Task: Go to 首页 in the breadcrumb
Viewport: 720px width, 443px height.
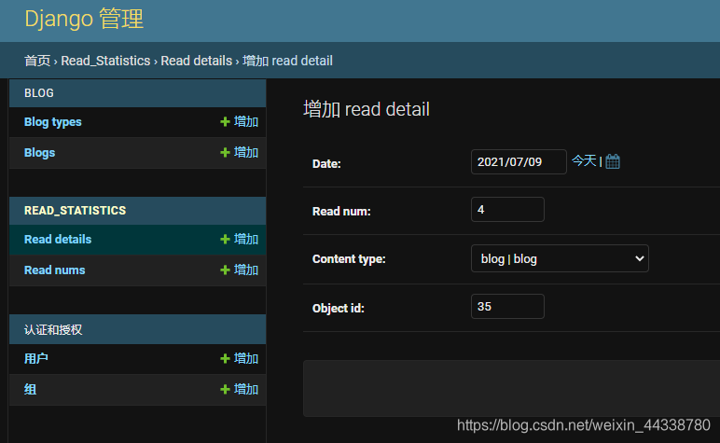Action: pos(37,61)
